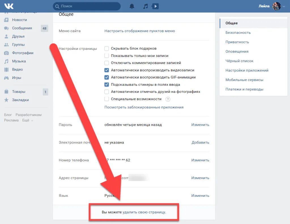Open Видео in left menu

(17, 70)
